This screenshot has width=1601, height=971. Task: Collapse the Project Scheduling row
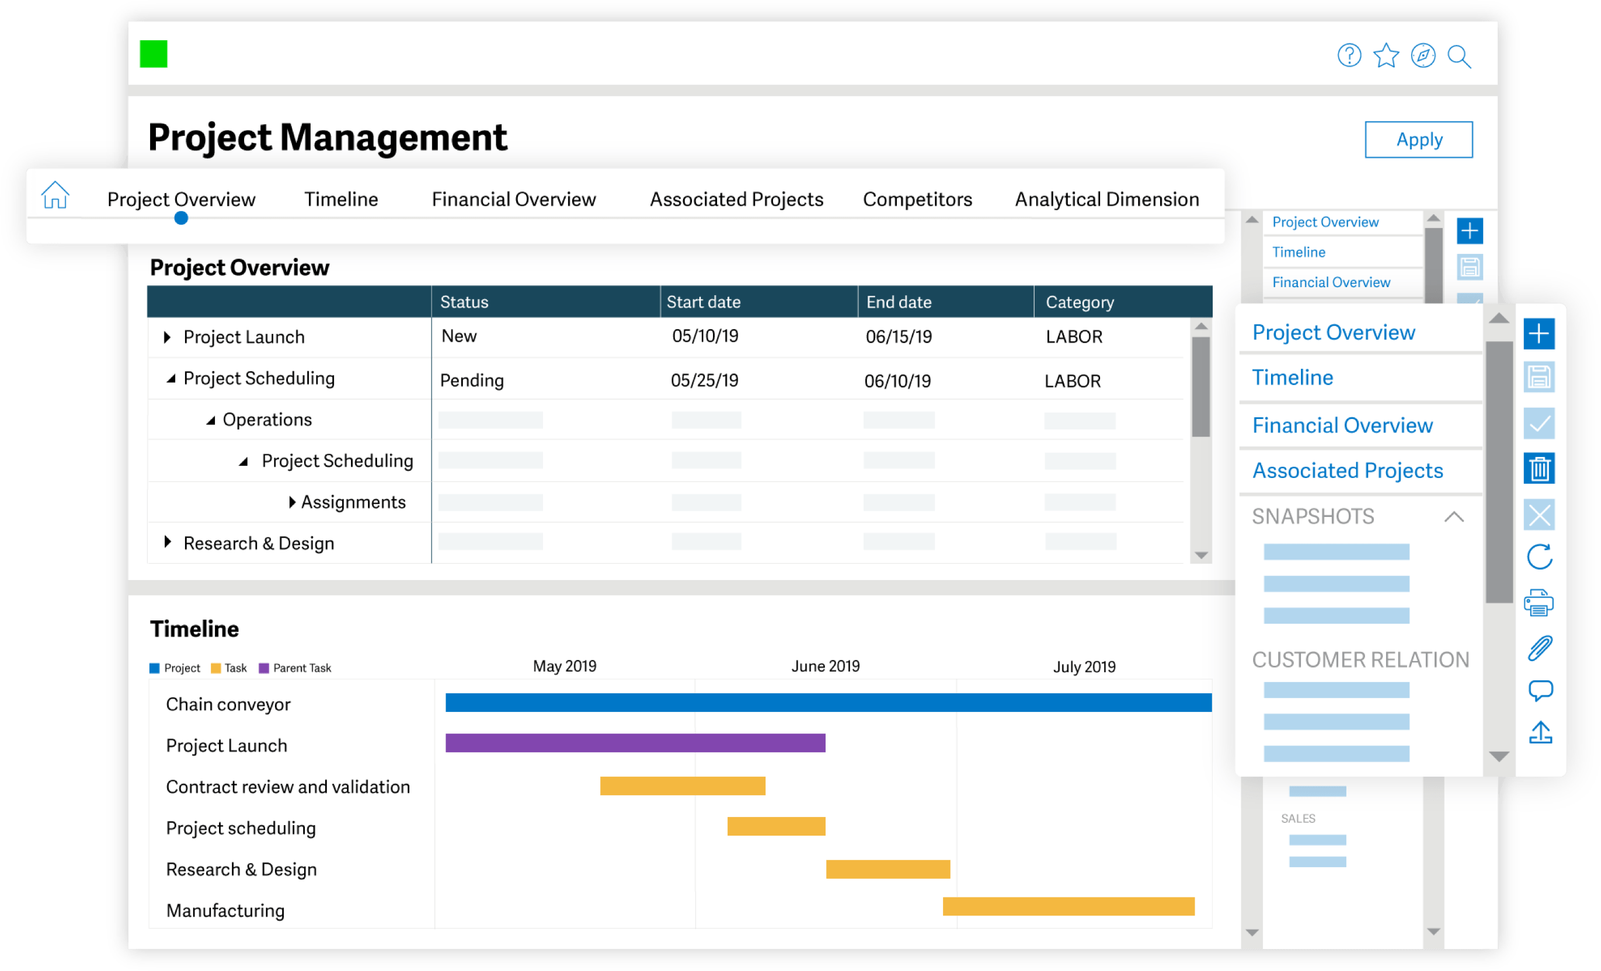point(171,378)
